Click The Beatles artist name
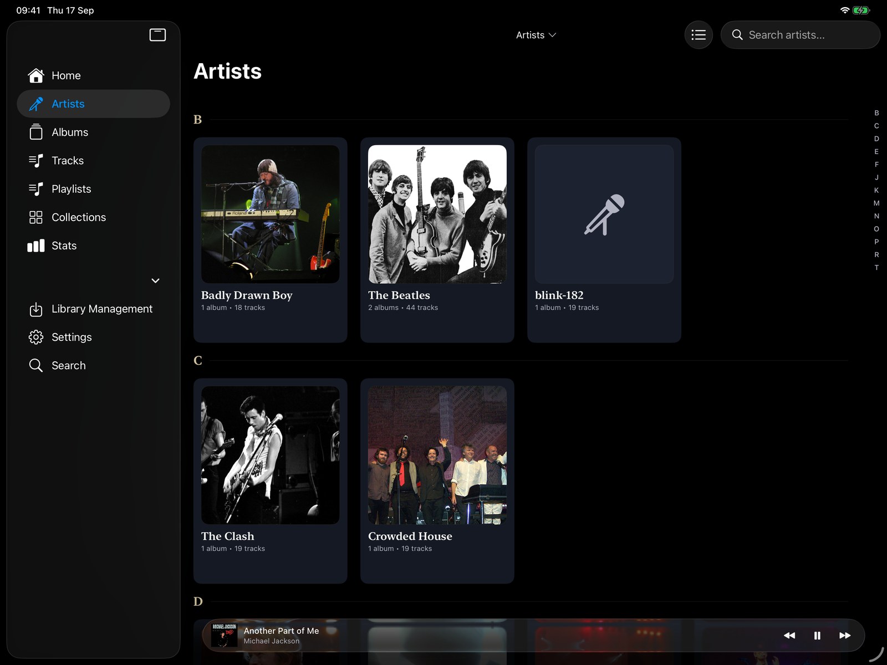Viewport: 887px width, 665px height. pos(399,295)
